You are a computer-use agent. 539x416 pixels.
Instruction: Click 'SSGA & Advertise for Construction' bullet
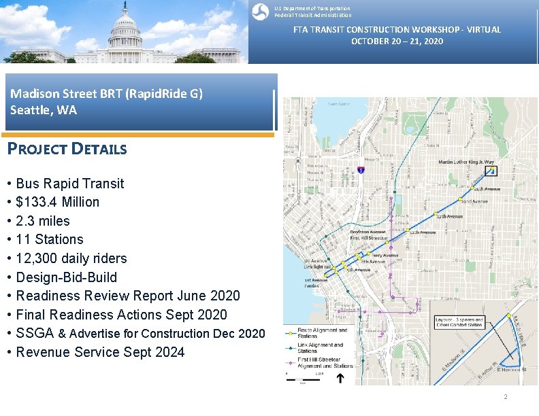140,333
